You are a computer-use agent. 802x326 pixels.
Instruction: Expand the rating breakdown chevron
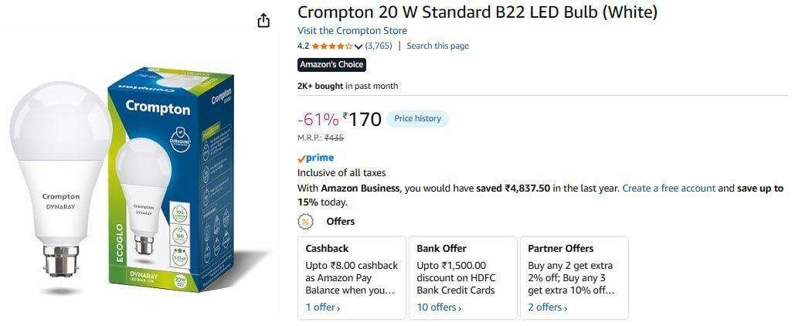(x=358, y=46)
